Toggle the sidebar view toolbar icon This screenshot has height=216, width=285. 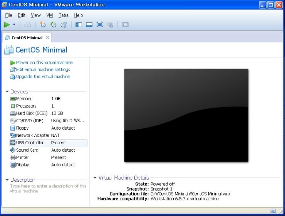click(x=79, y=25)
